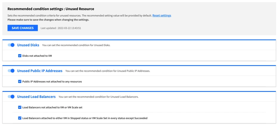Disable the Unused Public IP Addresses switch
This screenshot has width=279, height=127.
click(x=11, y=71)
